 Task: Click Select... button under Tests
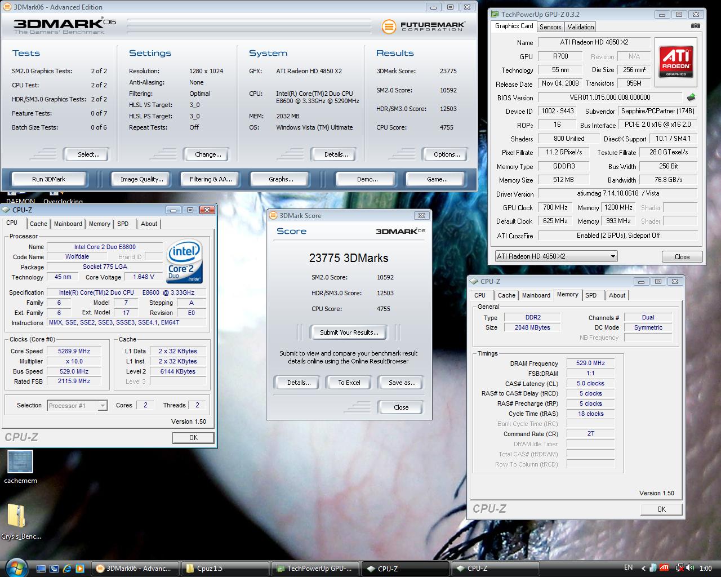(x=88, y=154)
